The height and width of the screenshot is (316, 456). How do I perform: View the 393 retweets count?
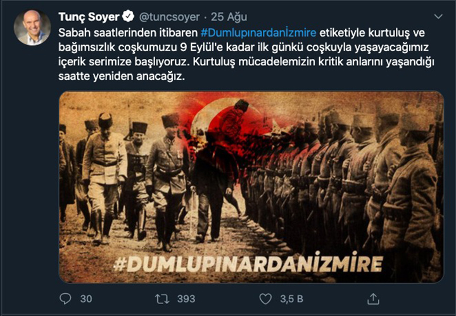click(186, 299)
